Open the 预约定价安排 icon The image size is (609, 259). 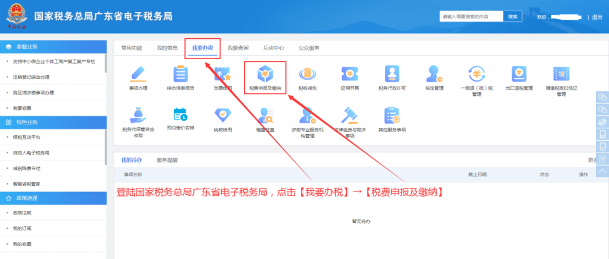(x=180, y=114)
